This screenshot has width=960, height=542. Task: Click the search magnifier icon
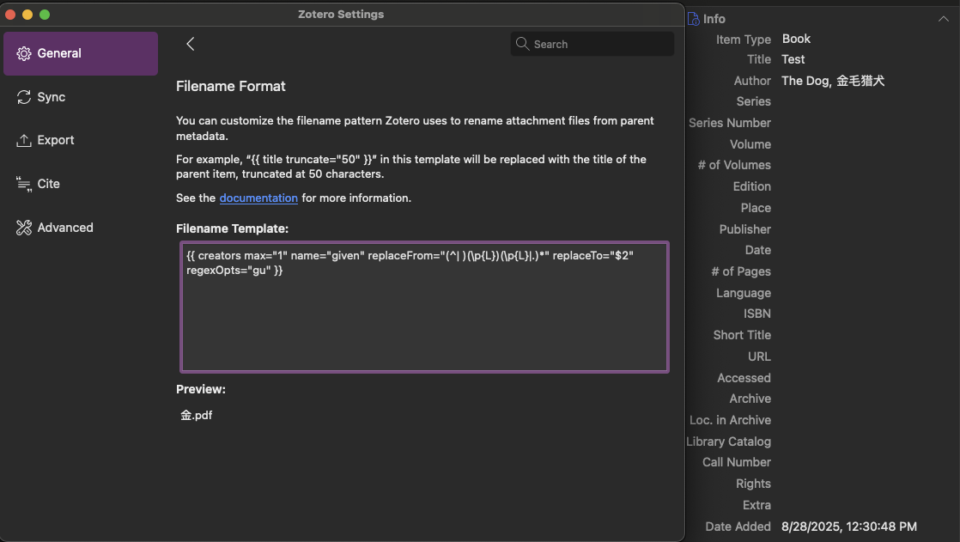click(x=522, y=45)
